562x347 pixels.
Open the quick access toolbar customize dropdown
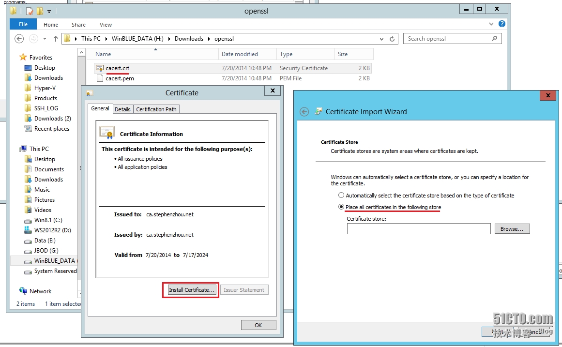click(49, 12)
